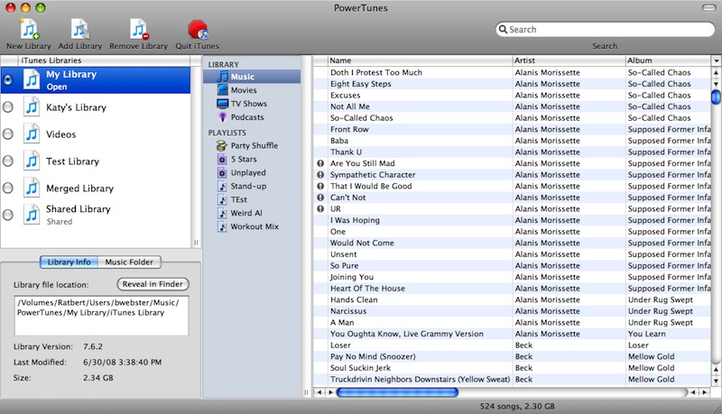
Task: Click the Remove Library toolbar icon
Action: [x=138, y=30]
